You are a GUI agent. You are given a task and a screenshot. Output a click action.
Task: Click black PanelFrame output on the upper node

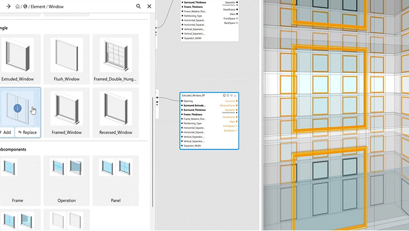click(x=230, y=10)
